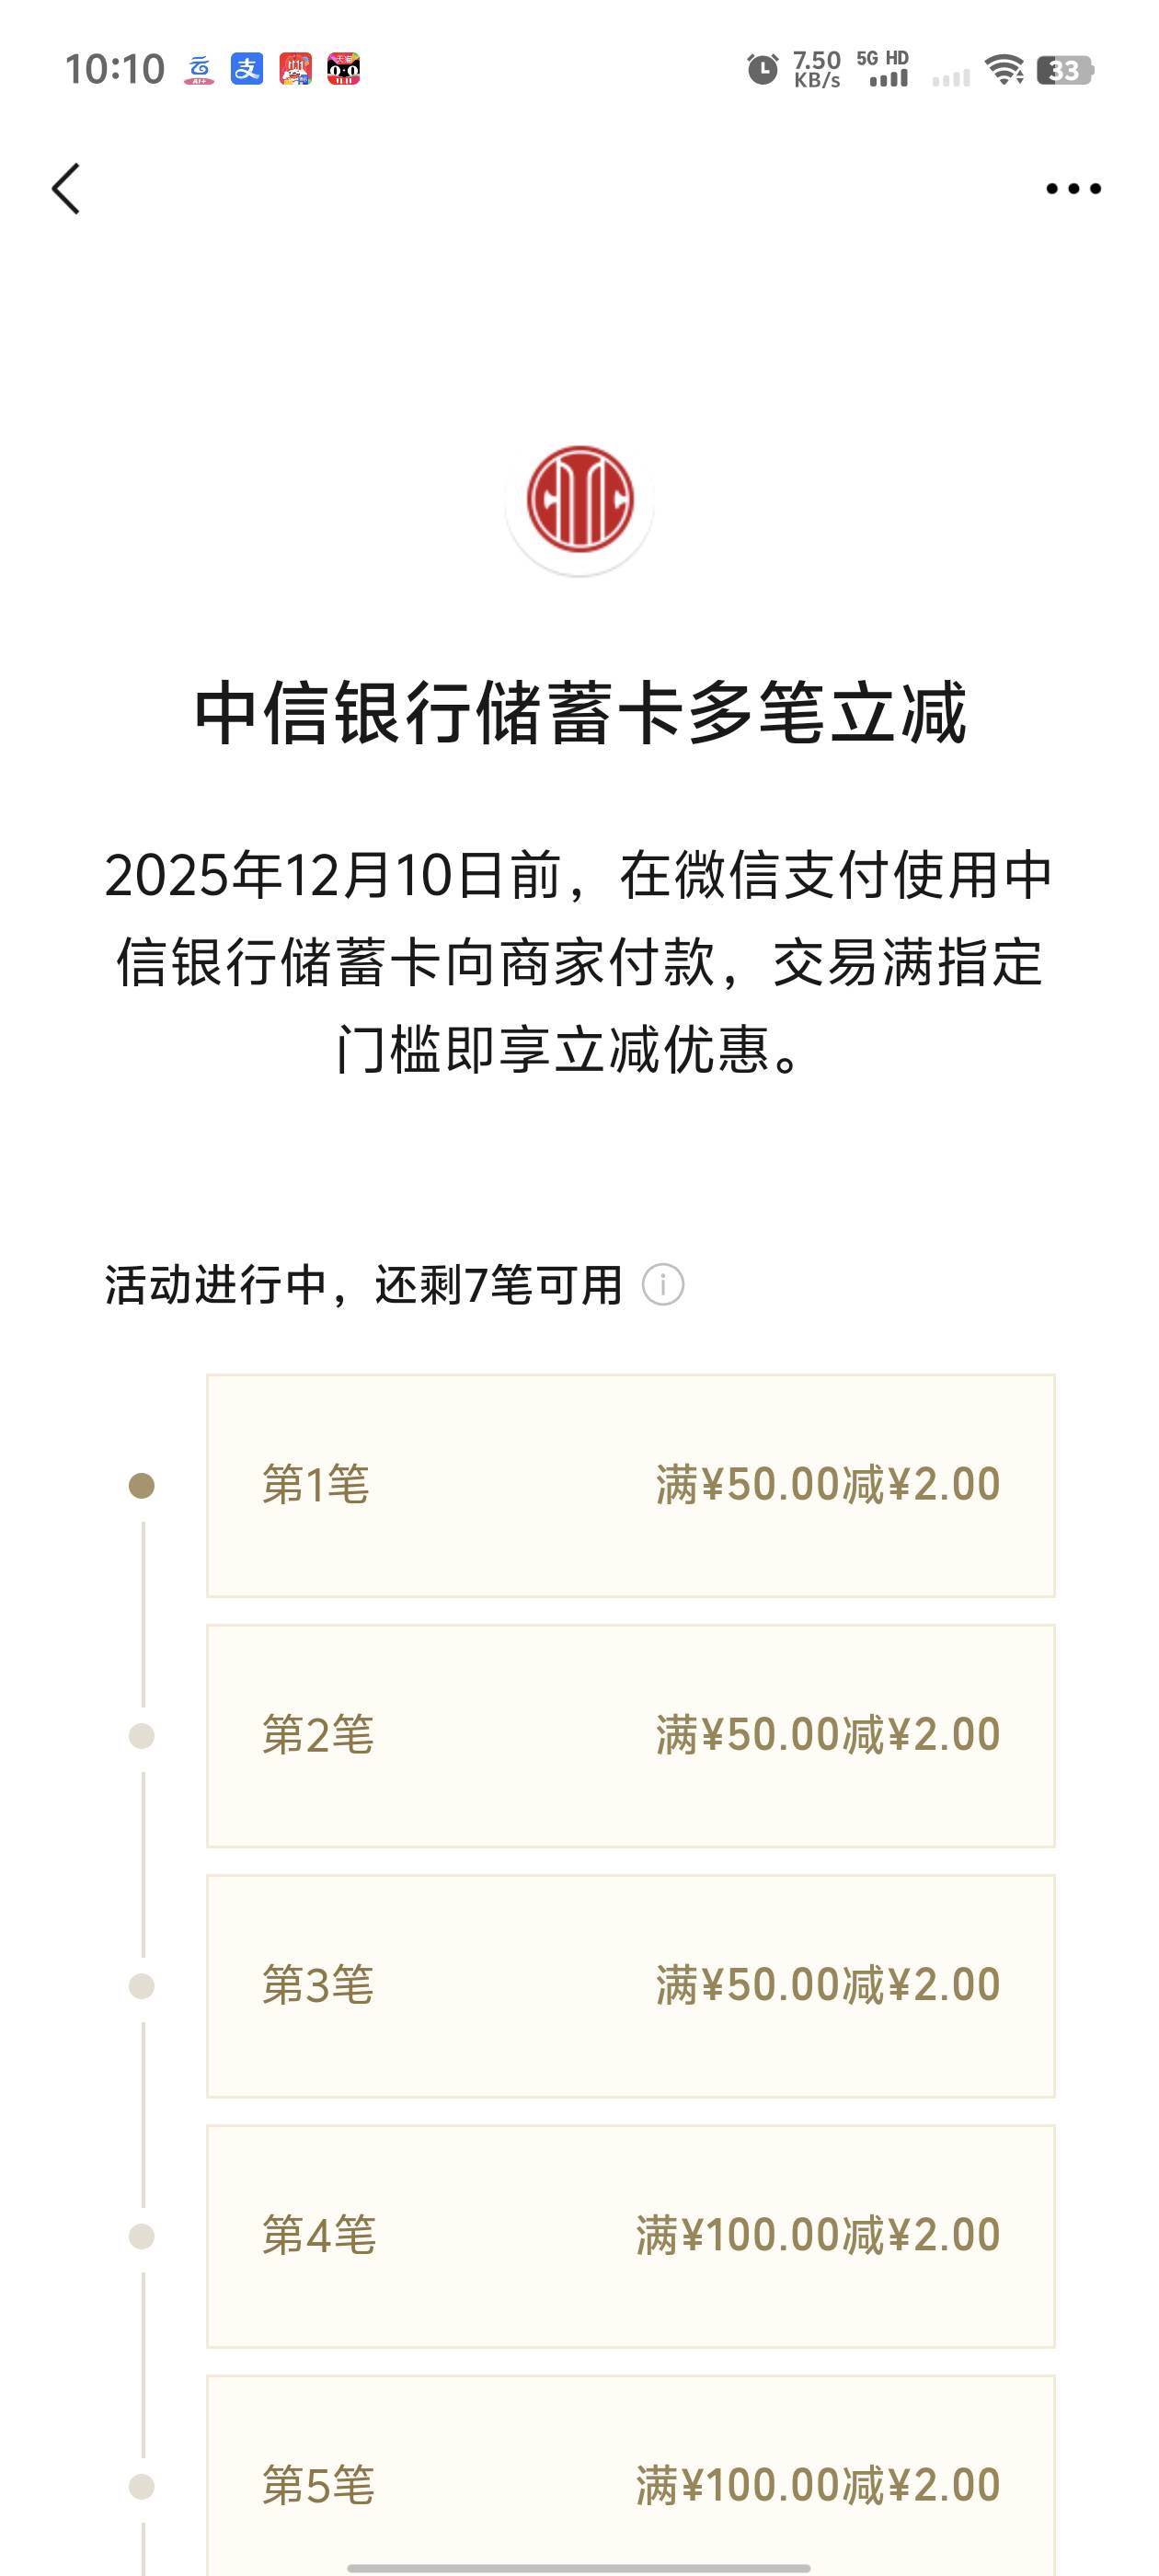Open the 第4笔 满¥100.00 tier
1159x2576 pixels.
[x=630, y=2235]
